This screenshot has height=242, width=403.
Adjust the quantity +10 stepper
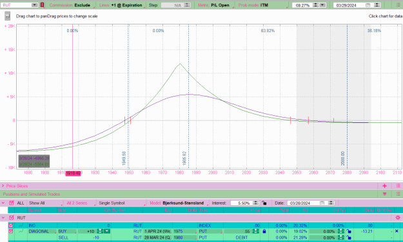coord(100,231)
